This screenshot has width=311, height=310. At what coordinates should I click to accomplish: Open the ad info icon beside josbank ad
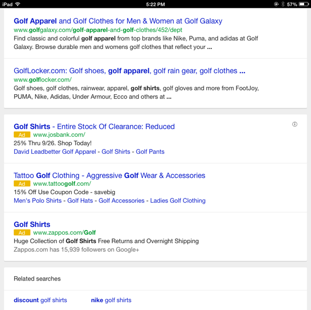(295, 124)
